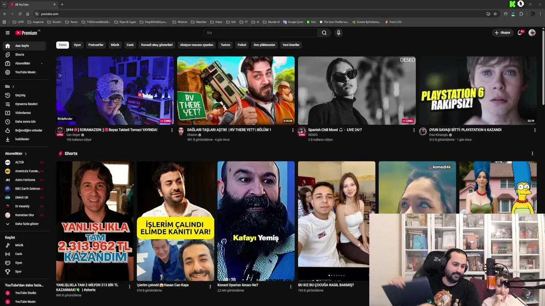This screenshot has width=545, height=306.
Task: Open the YouTube account avatar menu
Action: click(x=532, y=33)
